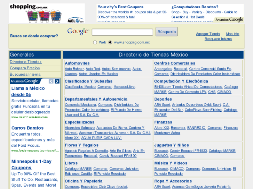This screenshot has width=253, height=189.
Task: Click the AGUA PURIFICADA LUVI link
Action: 101,138
